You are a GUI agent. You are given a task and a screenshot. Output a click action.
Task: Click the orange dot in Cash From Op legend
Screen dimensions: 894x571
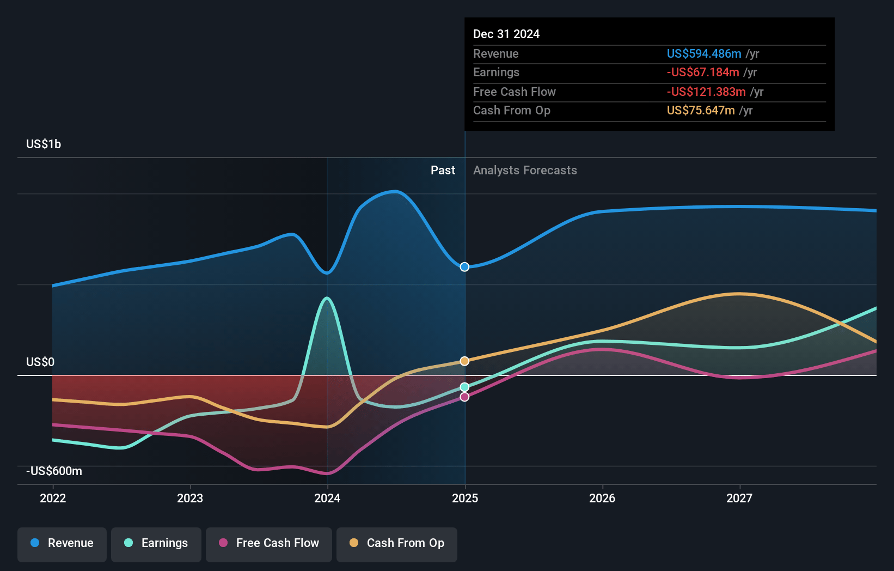(354, 543)
